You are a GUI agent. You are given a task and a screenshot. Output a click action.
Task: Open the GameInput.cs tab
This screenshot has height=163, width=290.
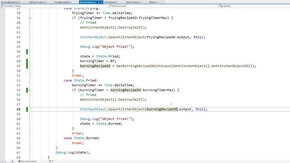click(x=111, y=2)
